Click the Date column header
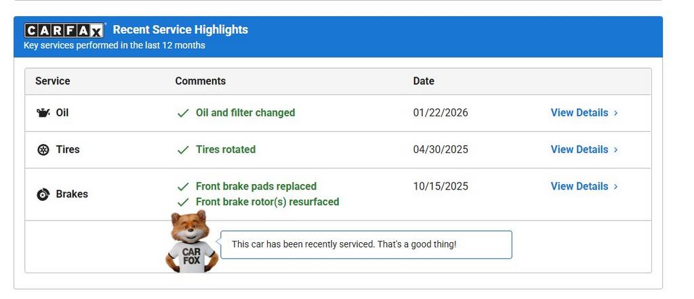The width and height of the screenshot is (694, 299). pos(424,81)
